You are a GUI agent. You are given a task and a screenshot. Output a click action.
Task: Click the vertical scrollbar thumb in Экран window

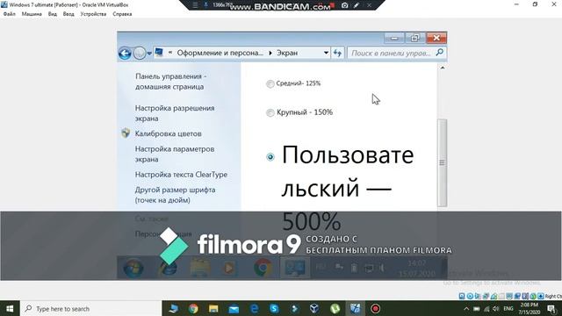[x=443, y=163]
